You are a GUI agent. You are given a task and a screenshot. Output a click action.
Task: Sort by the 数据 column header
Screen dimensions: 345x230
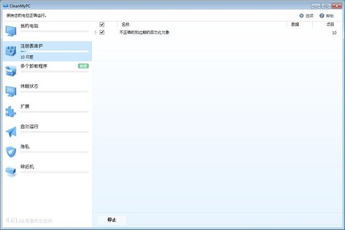295,25
